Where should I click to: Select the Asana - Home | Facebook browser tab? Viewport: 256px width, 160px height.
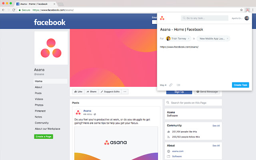(36, 4)
